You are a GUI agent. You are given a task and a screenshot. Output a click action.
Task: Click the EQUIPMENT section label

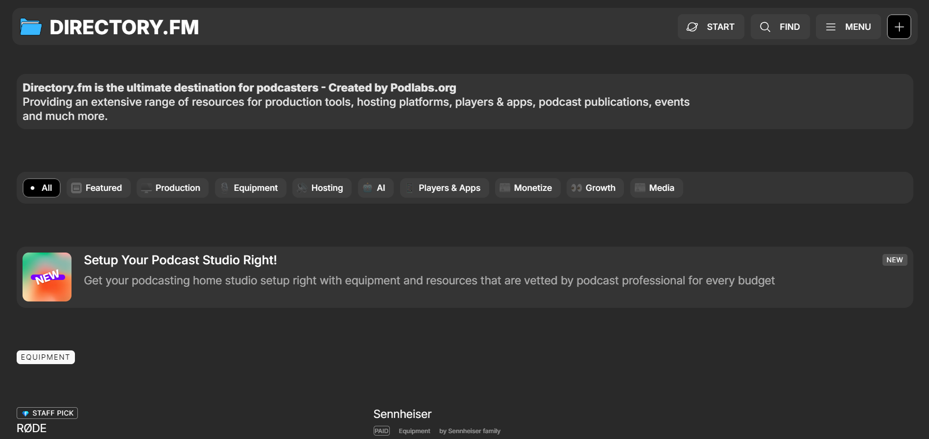tap(46, 357)
